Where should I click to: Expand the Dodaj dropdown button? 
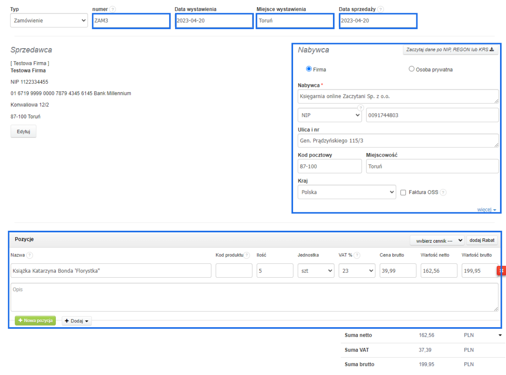(x=77, y=321)
